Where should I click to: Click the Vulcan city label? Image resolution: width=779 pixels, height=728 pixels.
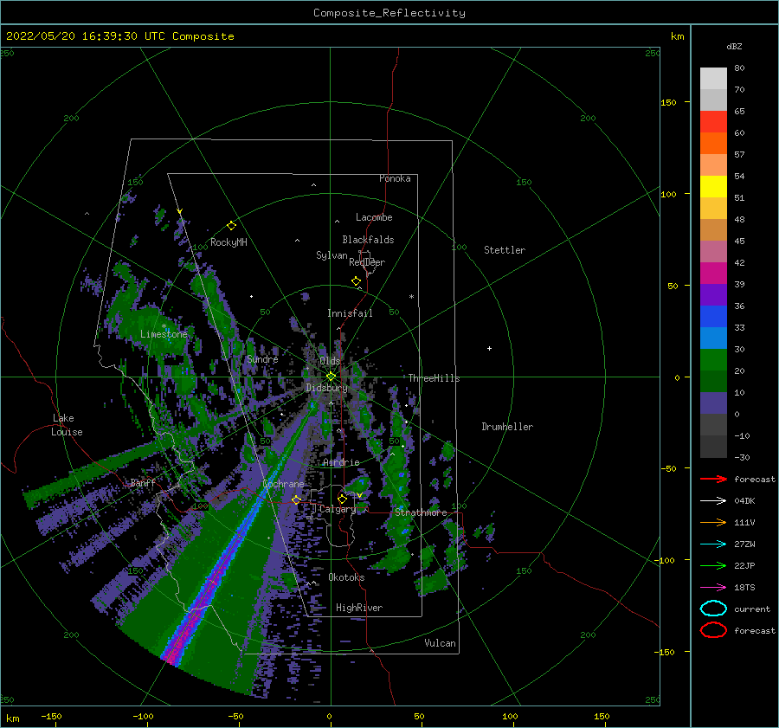(440, 643)
